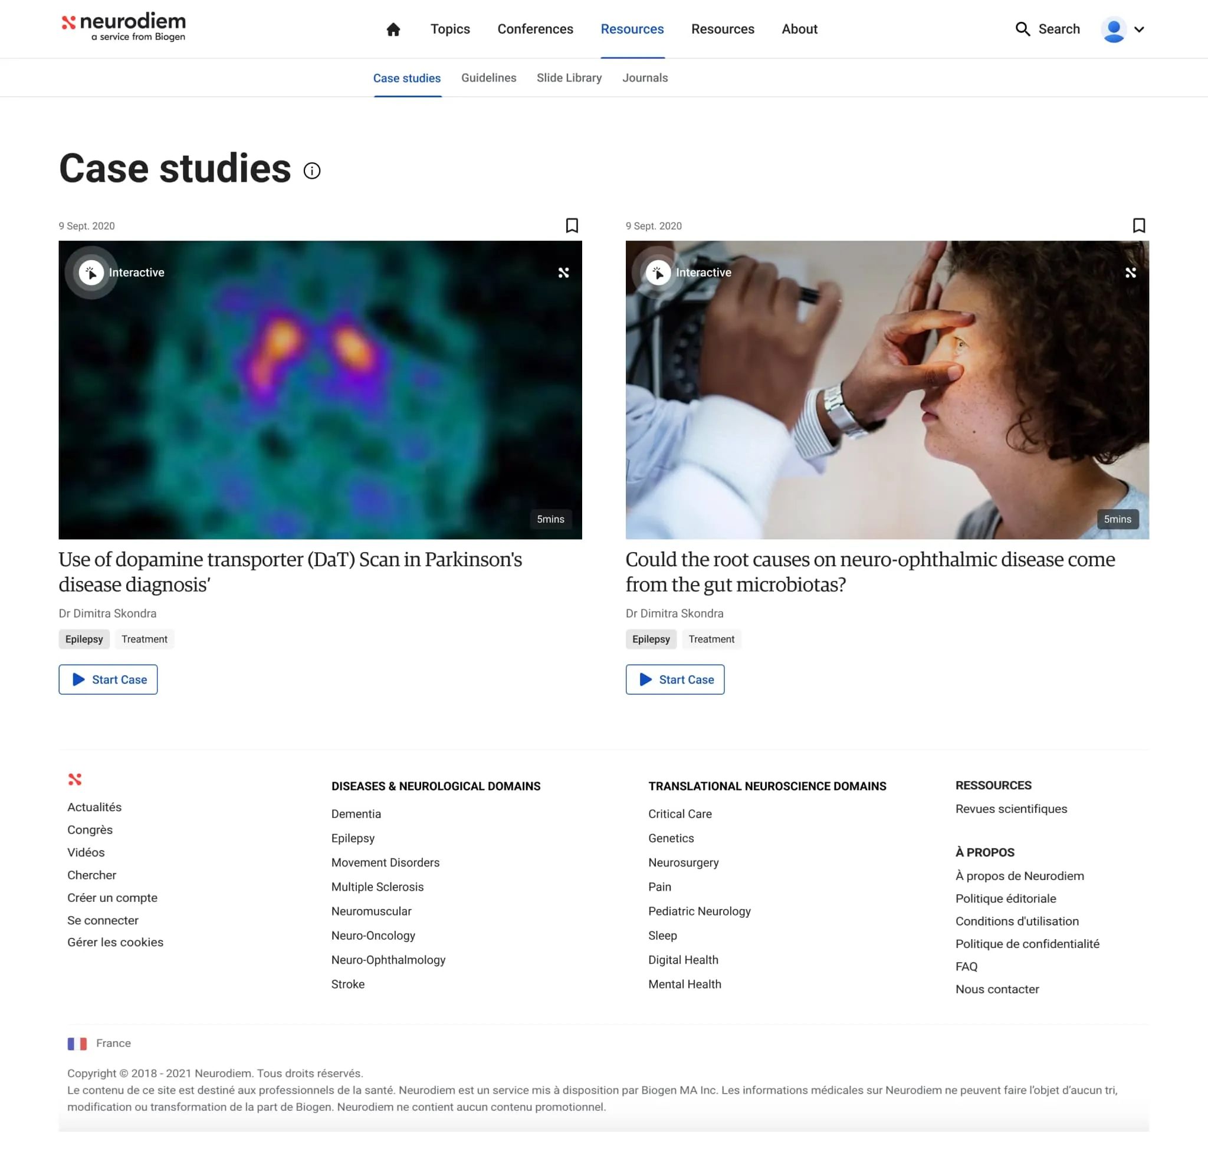Bookmark the DaT Scan case study

point(572,225)
